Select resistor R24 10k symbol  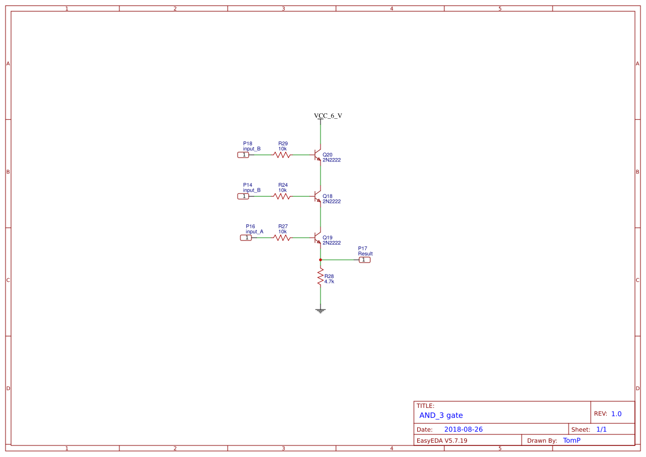(283, 196)
